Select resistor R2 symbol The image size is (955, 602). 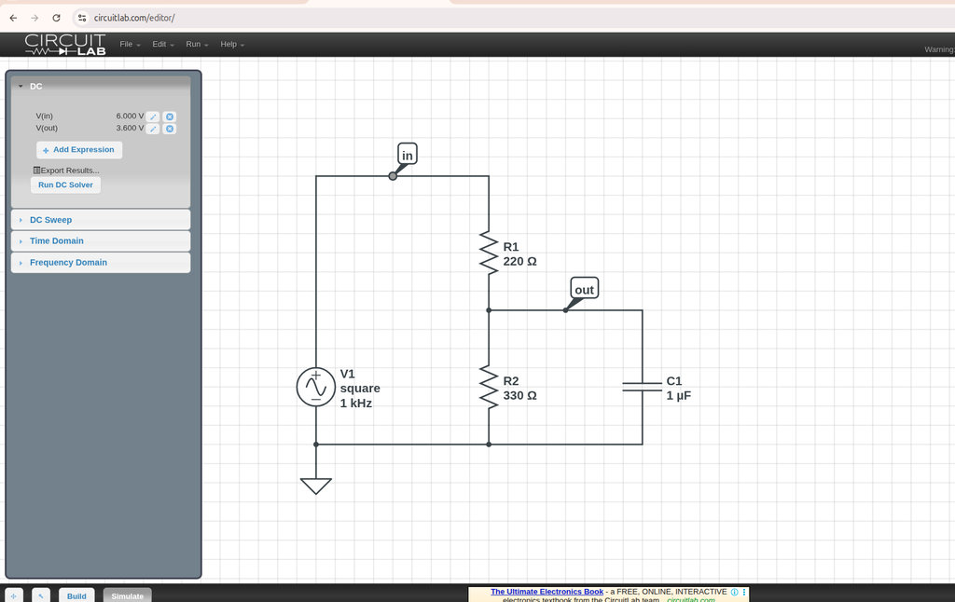(x=489, y=387)
